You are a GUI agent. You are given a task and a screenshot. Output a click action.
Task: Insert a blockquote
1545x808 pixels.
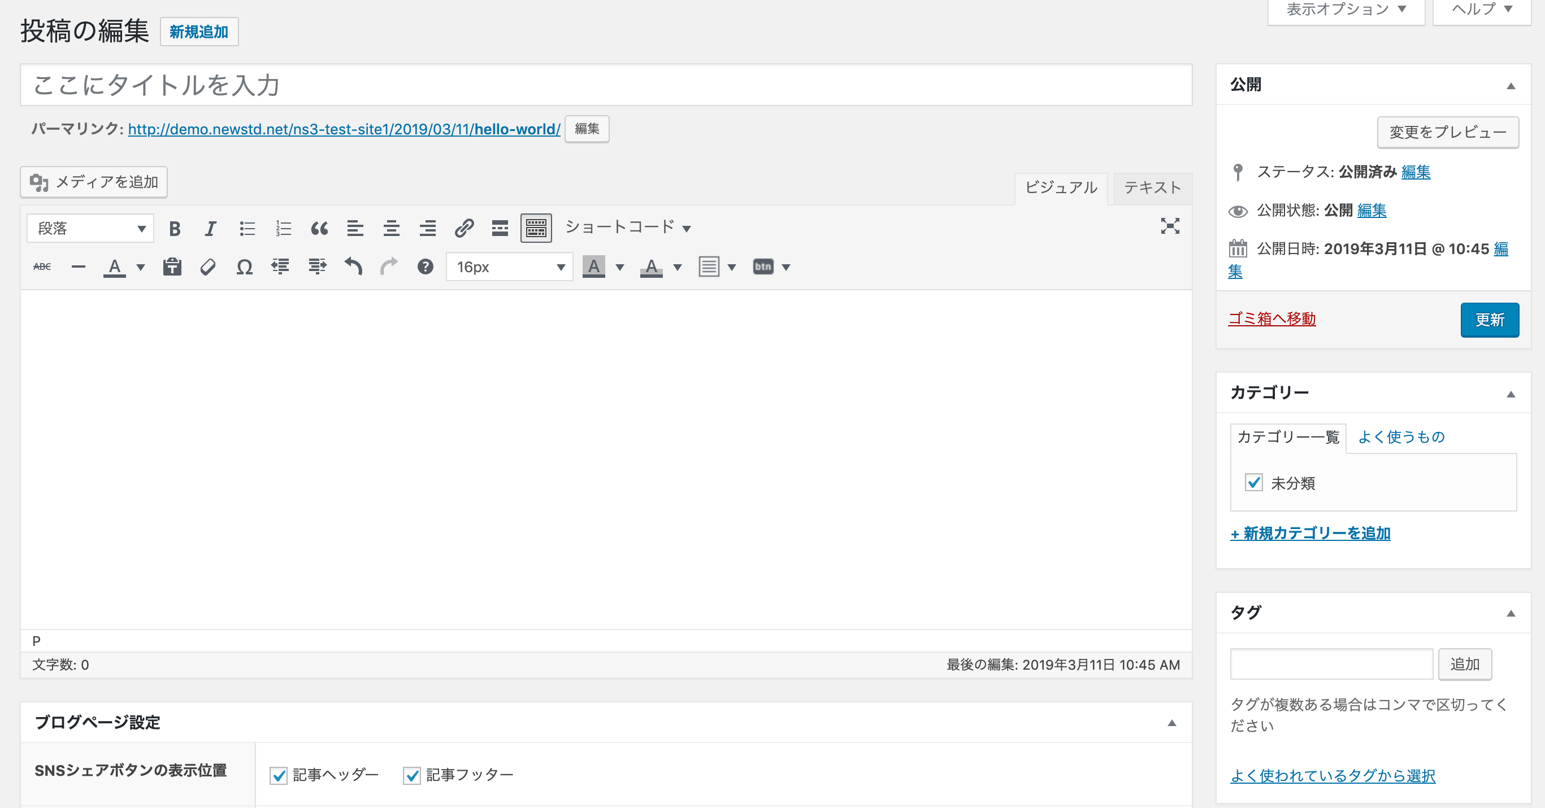(x=319, y=228)
